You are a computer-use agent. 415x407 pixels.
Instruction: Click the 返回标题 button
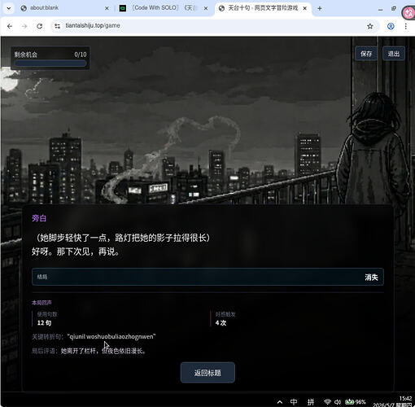click(x=207, y=373)
